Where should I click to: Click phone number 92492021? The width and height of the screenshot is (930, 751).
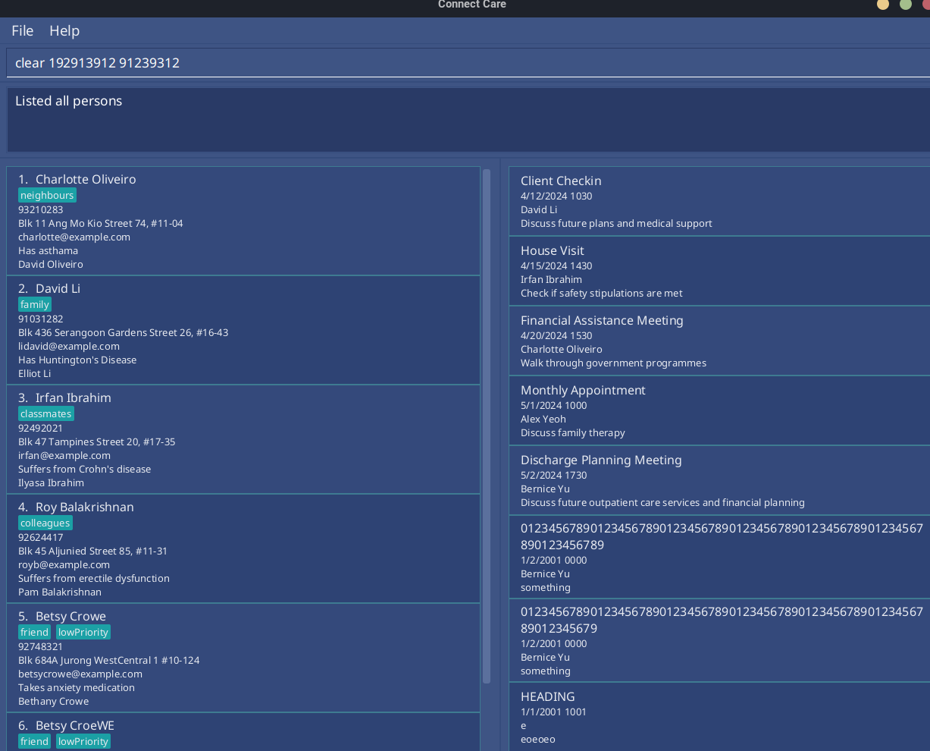point(41,428)
